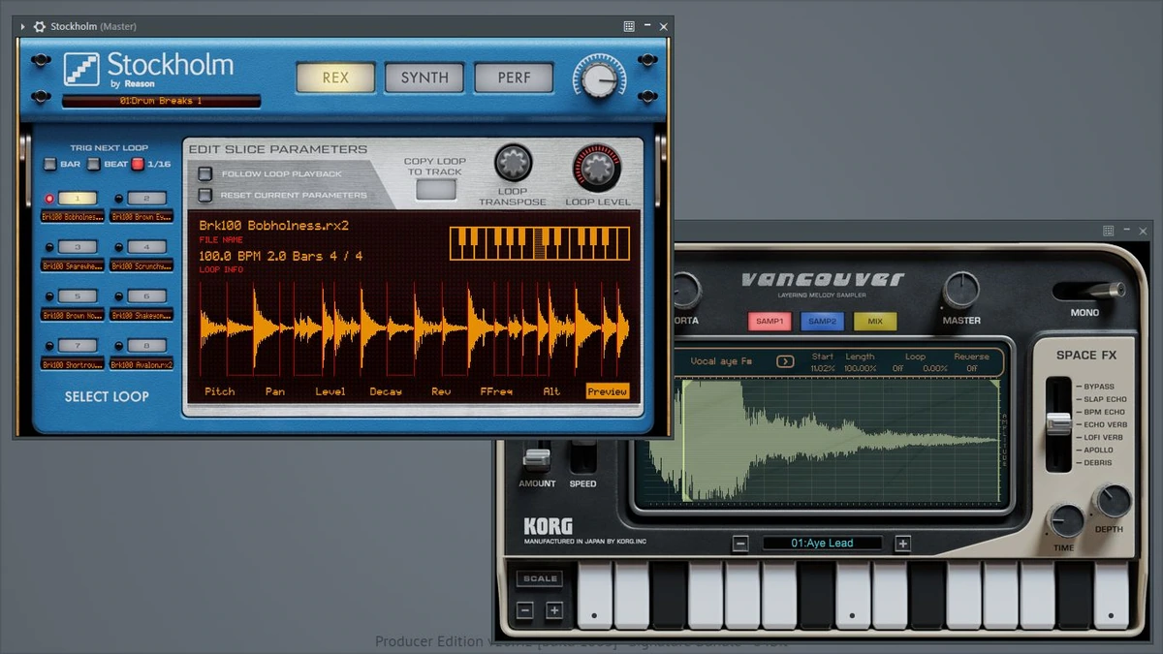This screenshot has height=654, width=1163.
Task: Click the mini keyboard transpose display
Action: coord(540,243)
